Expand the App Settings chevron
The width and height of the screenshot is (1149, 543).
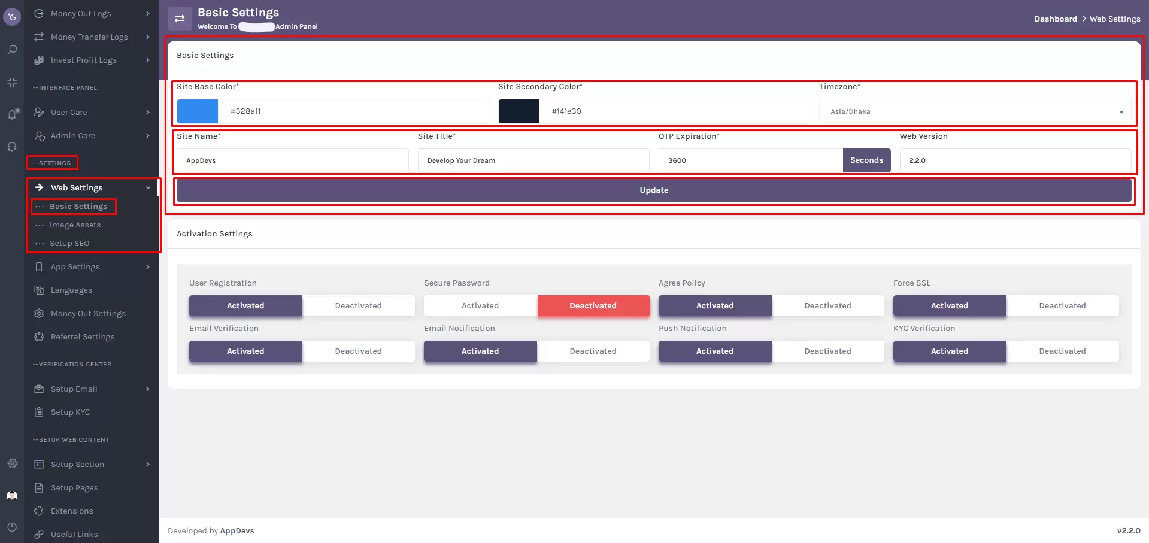point(148,266)
